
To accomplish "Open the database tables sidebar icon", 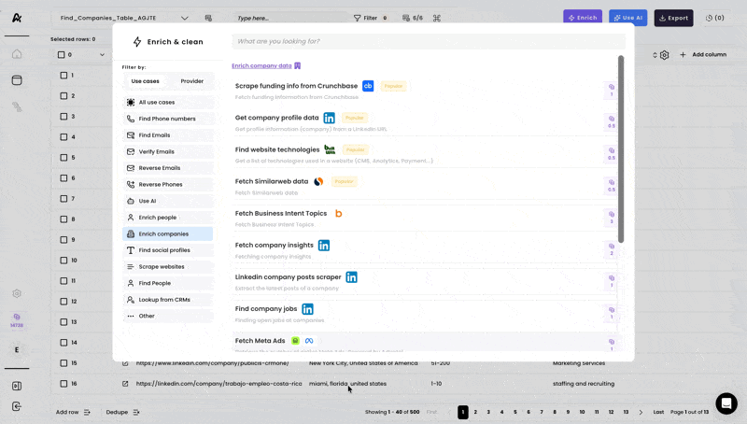I will tap(17, 80).
